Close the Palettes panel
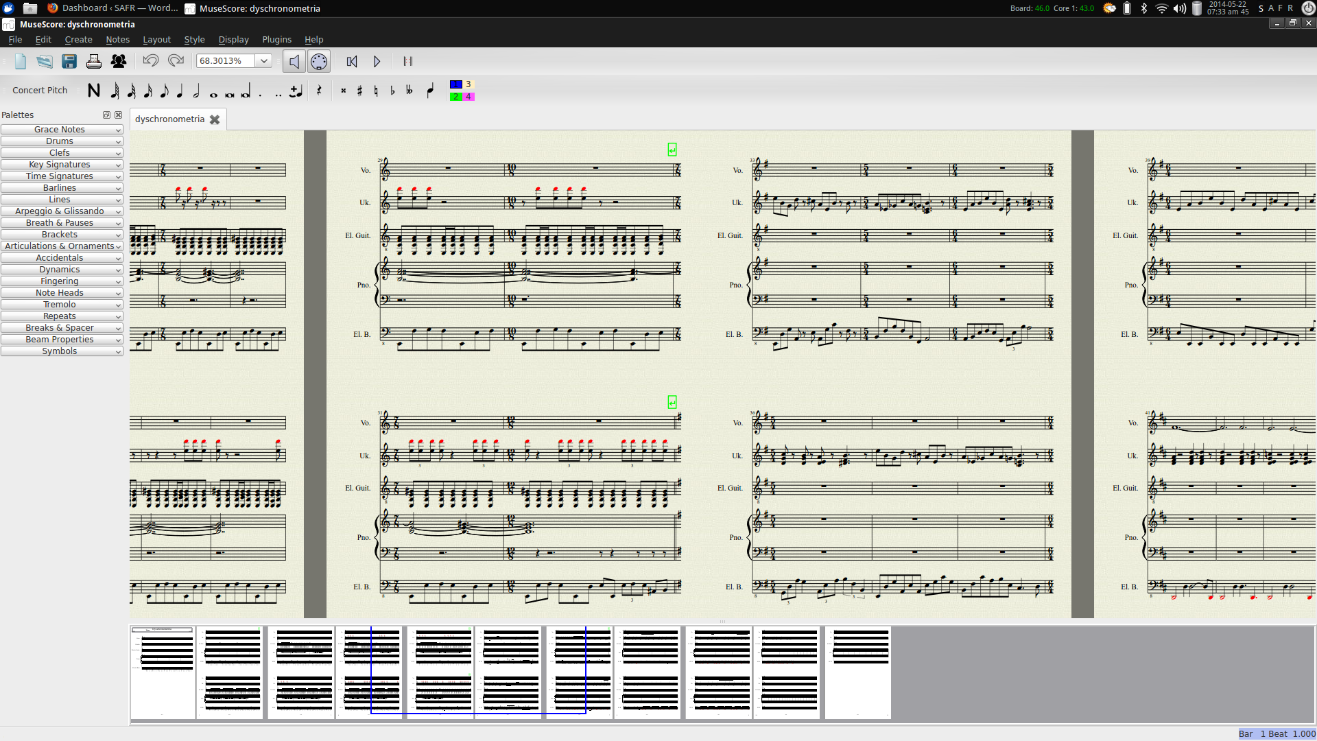This screenshot has height=741, width=1317. pyautogui.click(x=118, y=115)
